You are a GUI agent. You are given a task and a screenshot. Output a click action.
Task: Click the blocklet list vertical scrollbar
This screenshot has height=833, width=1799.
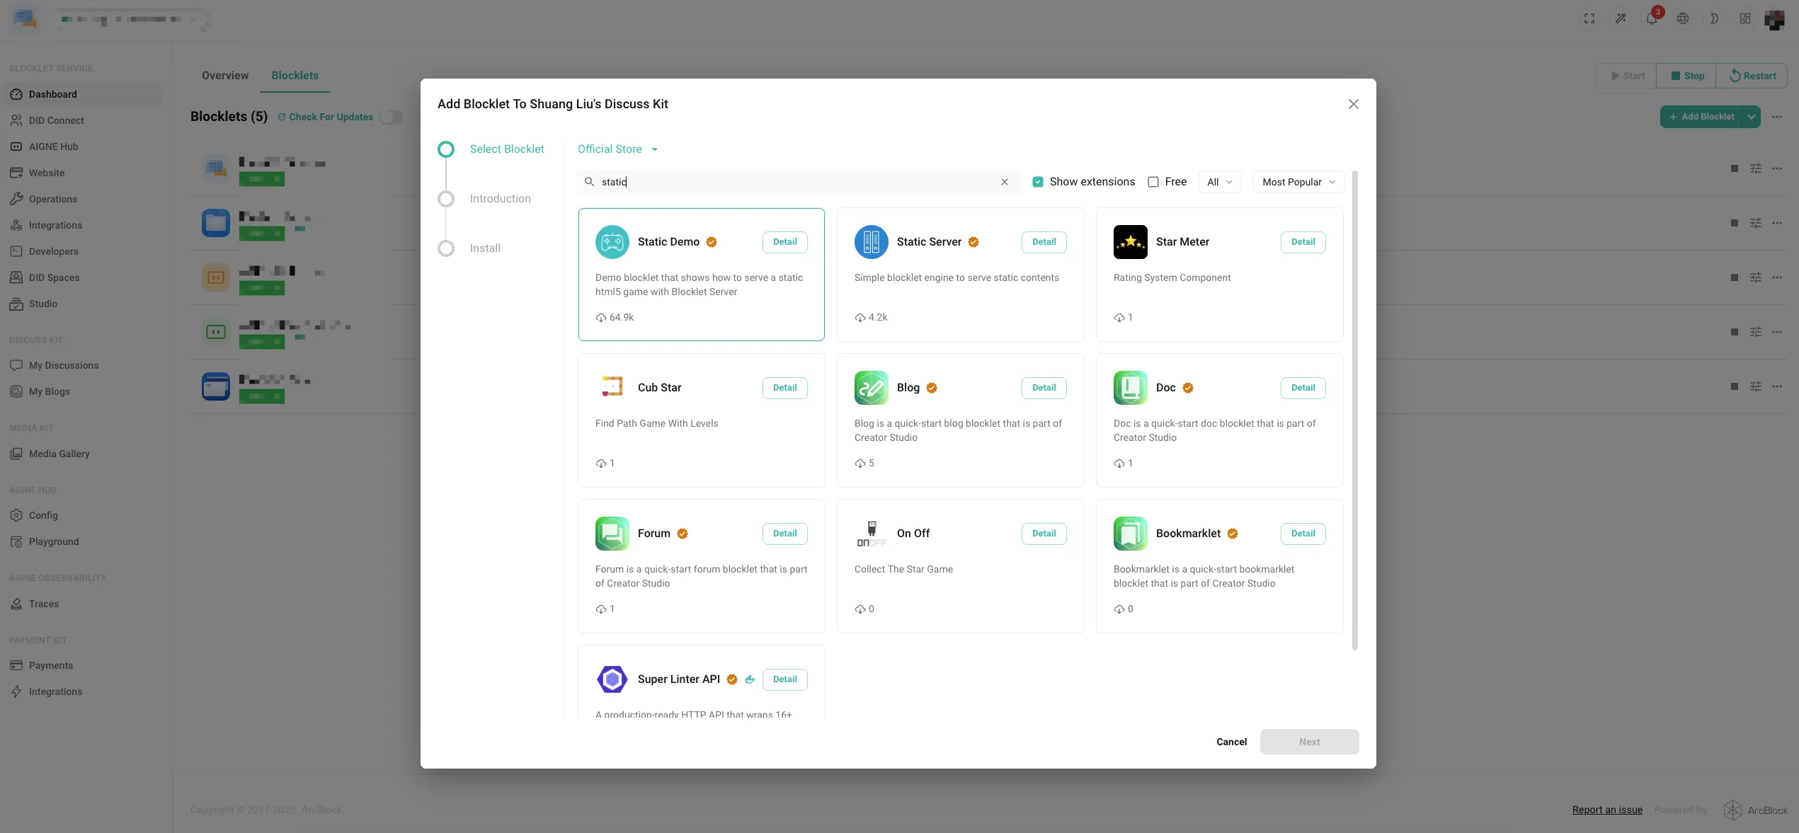[x=1354, y=410]
